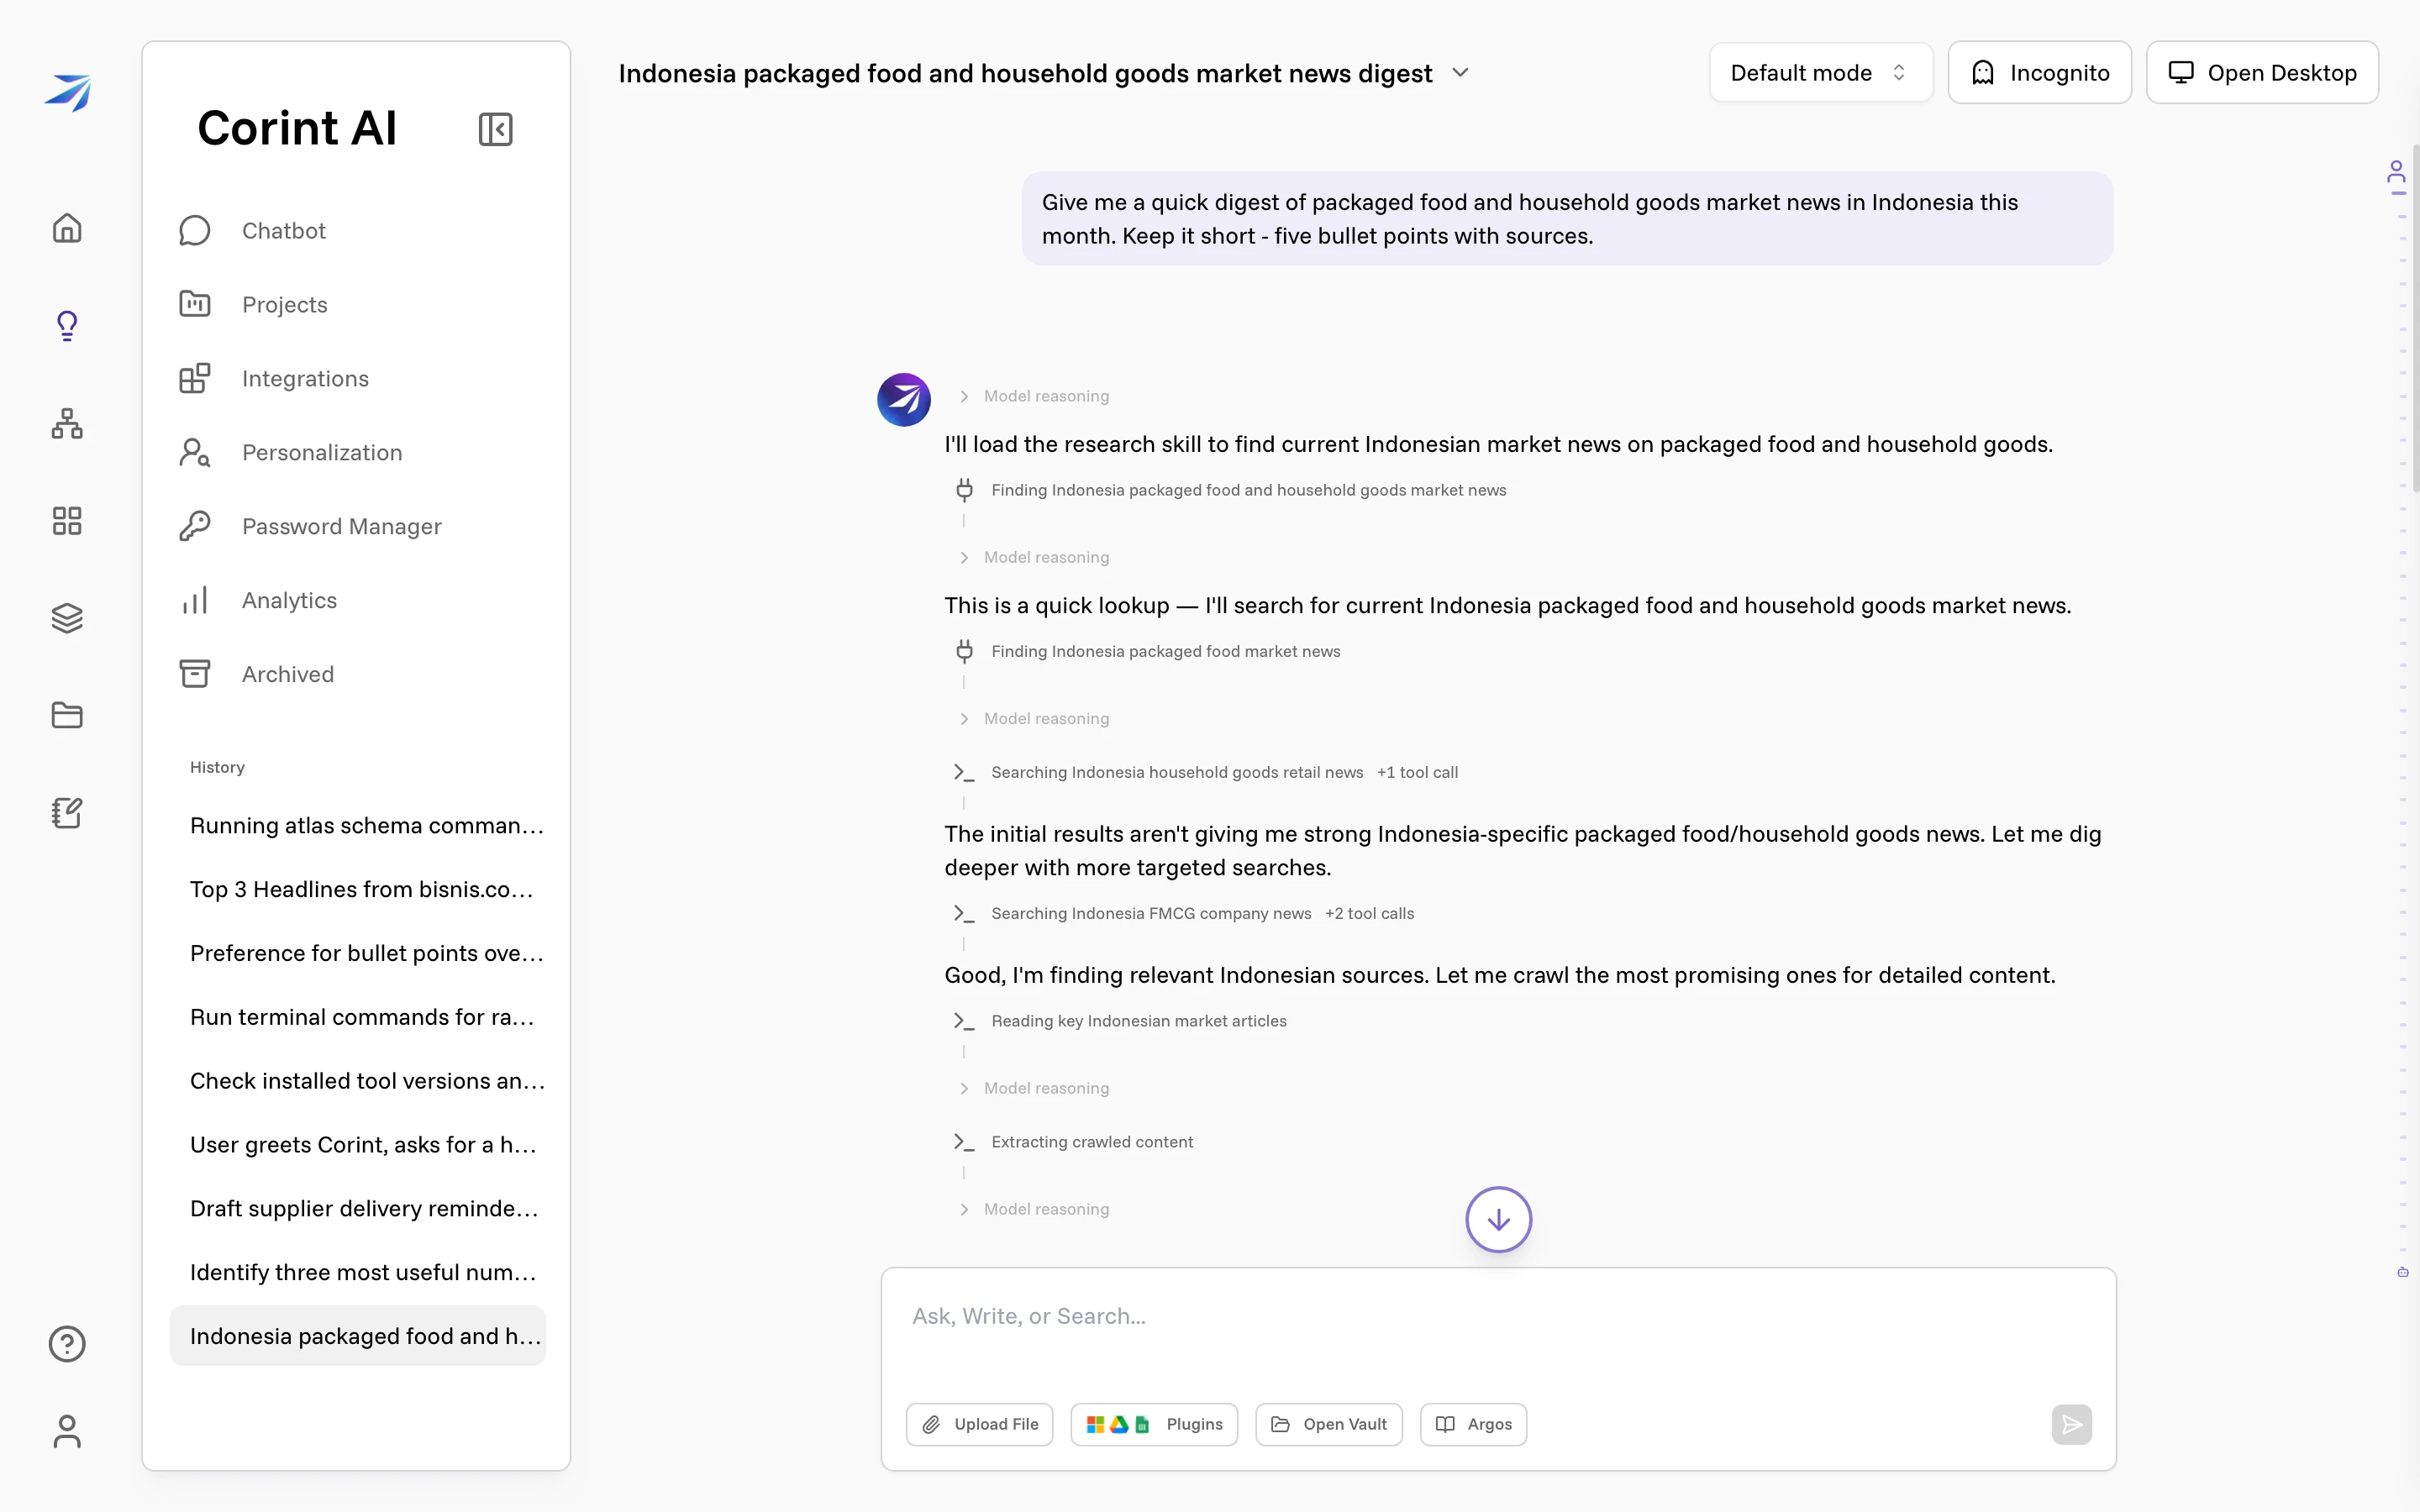Screen dimensions: 2420x1512
Task: Select history item Indonesia packaged food and h…
Action: pyautogui.click(x=358, y=1336)
